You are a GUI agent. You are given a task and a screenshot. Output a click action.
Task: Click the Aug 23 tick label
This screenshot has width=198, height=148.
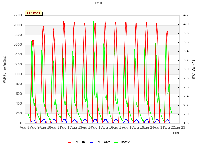tap(179, 127)
